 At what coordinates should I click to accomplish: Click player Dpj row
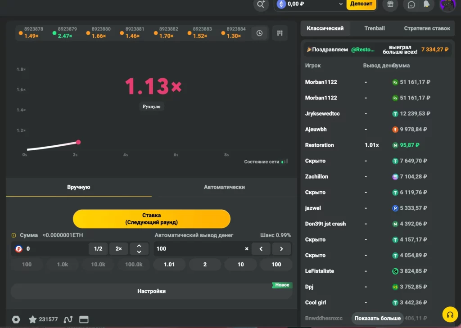(x=378, y=287)
